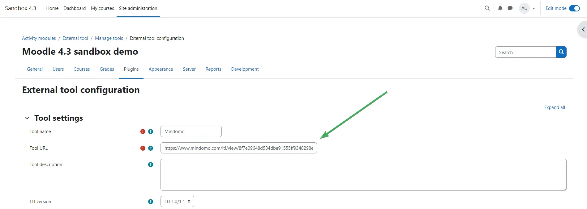Click inside the Tool description textarea
The image size is (587, 209).
click(363, 175)
